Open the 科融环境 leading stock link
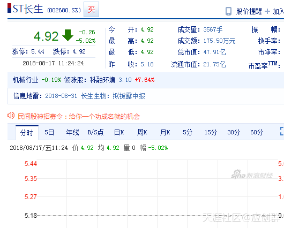The height and width of the screenshot is (228, 284). coord(102,80)
